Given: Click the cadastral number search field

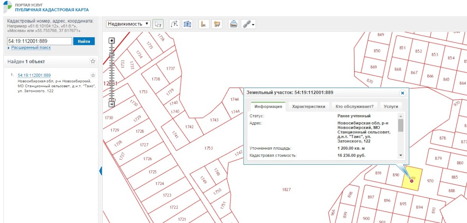Looking at the screenshot, I should tap(40, 41).
